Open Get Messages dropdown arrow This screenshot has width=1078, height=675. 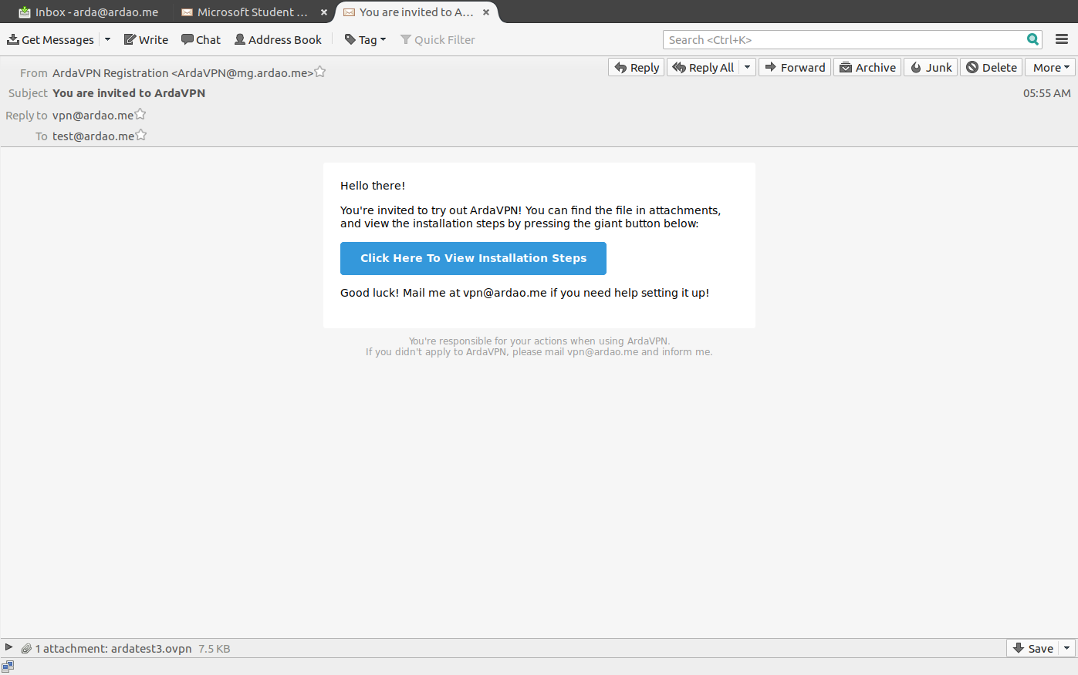click(107, 39)
